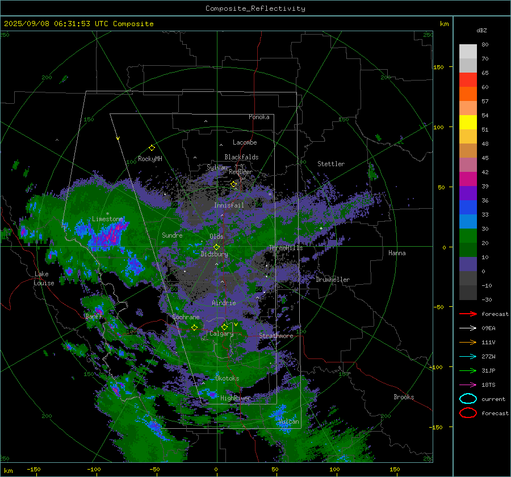This screenshot has height=477, width=511.
Task: Click the Lake Louise label
Action: coord(44,278)
